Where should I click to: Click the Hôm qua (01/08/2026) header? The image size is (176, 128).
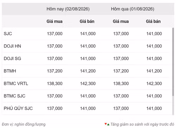click(x=133, y=9)
